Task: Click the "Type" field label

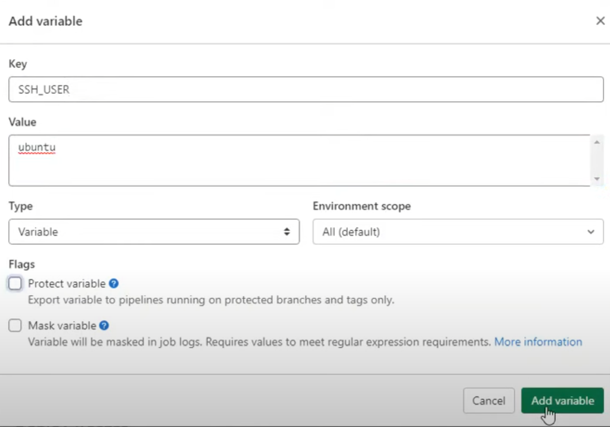Action: point(21,206)
